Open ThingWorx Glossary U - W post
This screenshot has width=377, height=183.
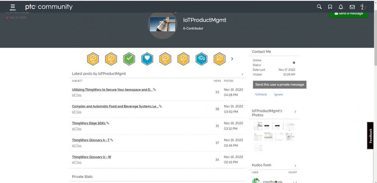(x=92, y=157)
